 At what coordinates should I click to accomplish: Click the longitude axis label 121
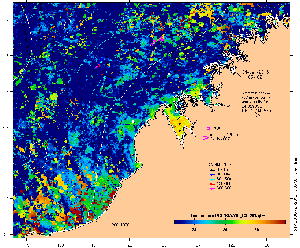[x=95, y=245]
